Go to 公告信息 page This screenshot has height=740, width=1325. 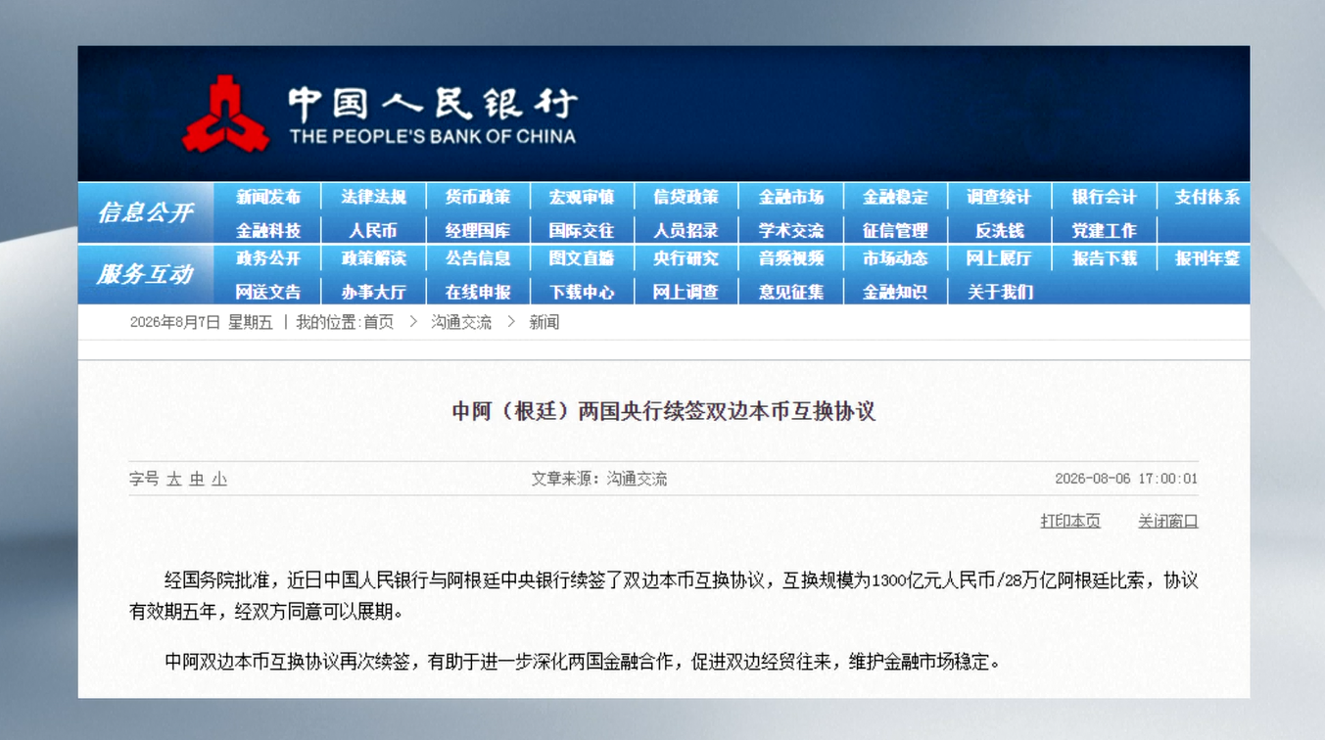pos(478,258)
